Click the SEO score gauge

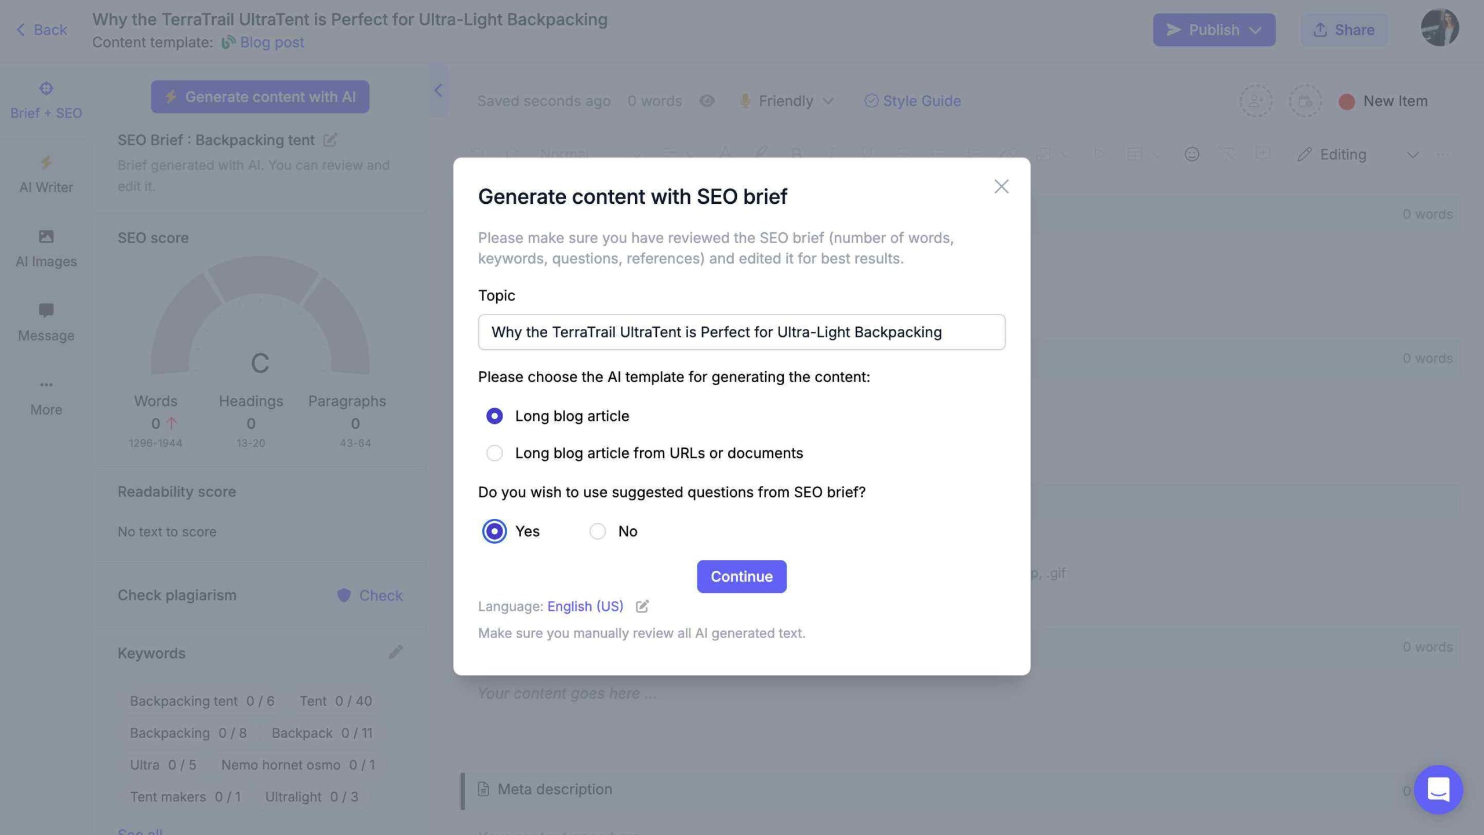point(260,316)
